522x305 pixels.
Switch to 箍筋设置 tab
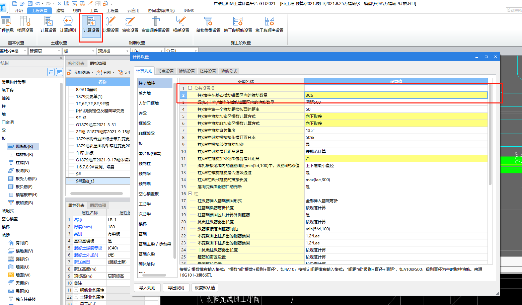187,71
